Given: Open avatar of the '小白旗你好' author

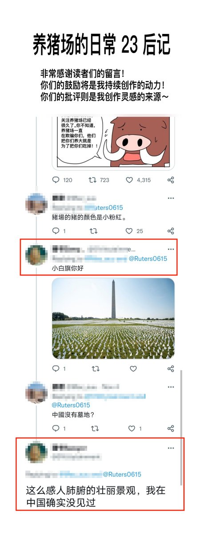Looking at the screenshot, I should click(x=36, y=255).
